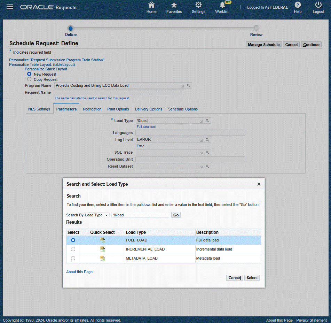The image size is (331, 323).
Task: Switch to NLS Settings tab
Action: (39, 109)
